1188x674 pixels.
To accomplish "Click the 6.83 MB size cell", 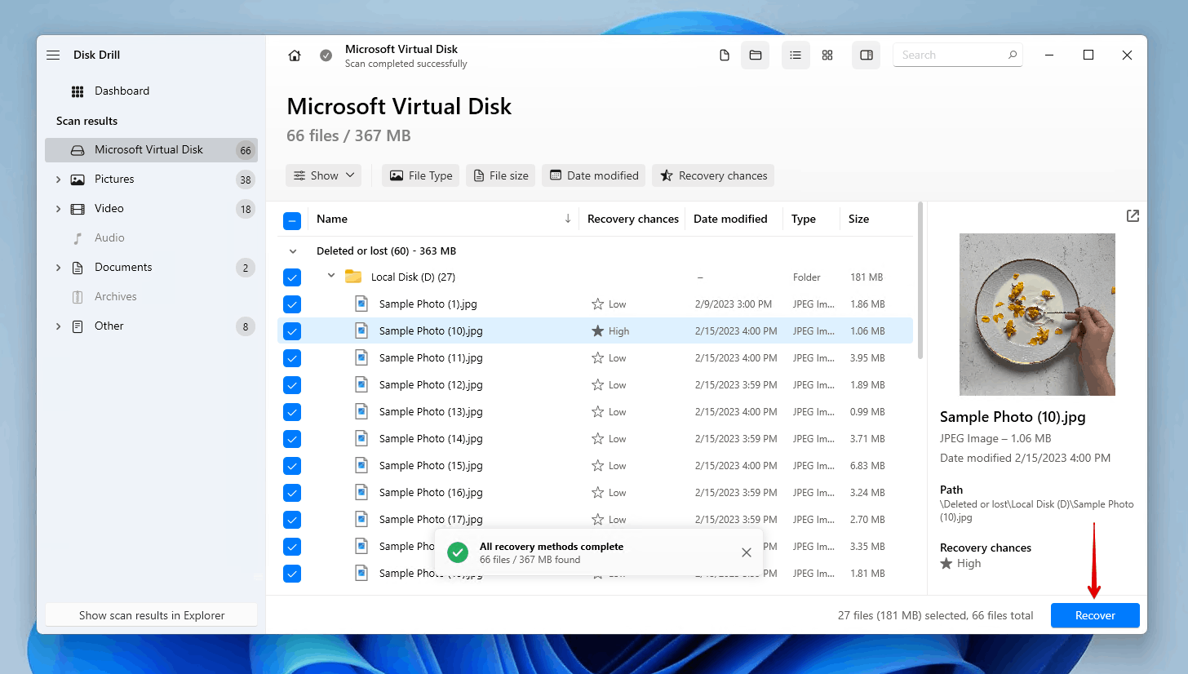I will click(x=867, y=466).
